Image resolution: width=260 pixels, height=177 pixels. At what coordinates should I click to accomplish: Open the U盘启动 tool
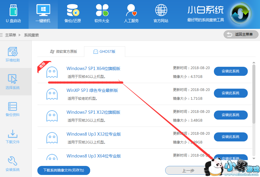pos(13,14)
